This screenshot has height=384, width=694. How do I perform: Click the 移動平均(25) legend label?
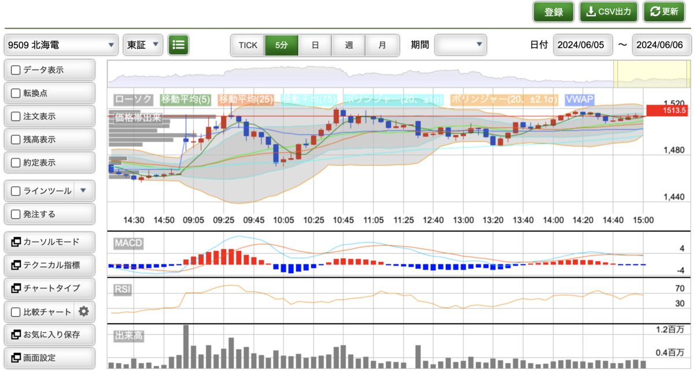(x=246, y=100)
